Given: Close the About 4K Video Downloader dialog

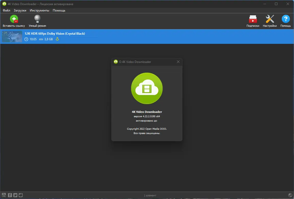Looking at the screenshot, I should tap(178, 62).
